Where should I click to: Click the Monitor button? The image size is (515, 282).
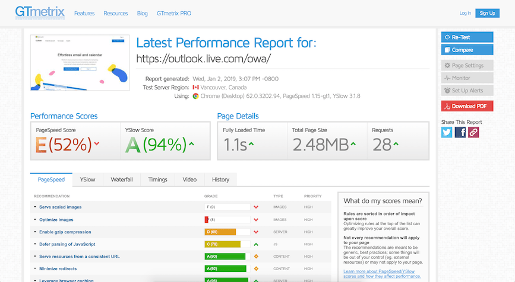[x=467, y=78]
